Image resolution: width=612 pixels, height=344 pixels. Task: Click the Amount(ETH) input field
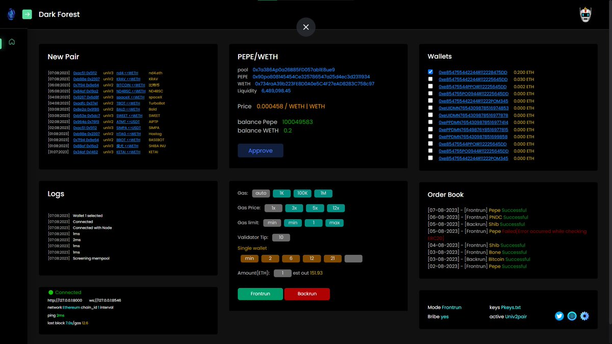(x=283, y=273)
